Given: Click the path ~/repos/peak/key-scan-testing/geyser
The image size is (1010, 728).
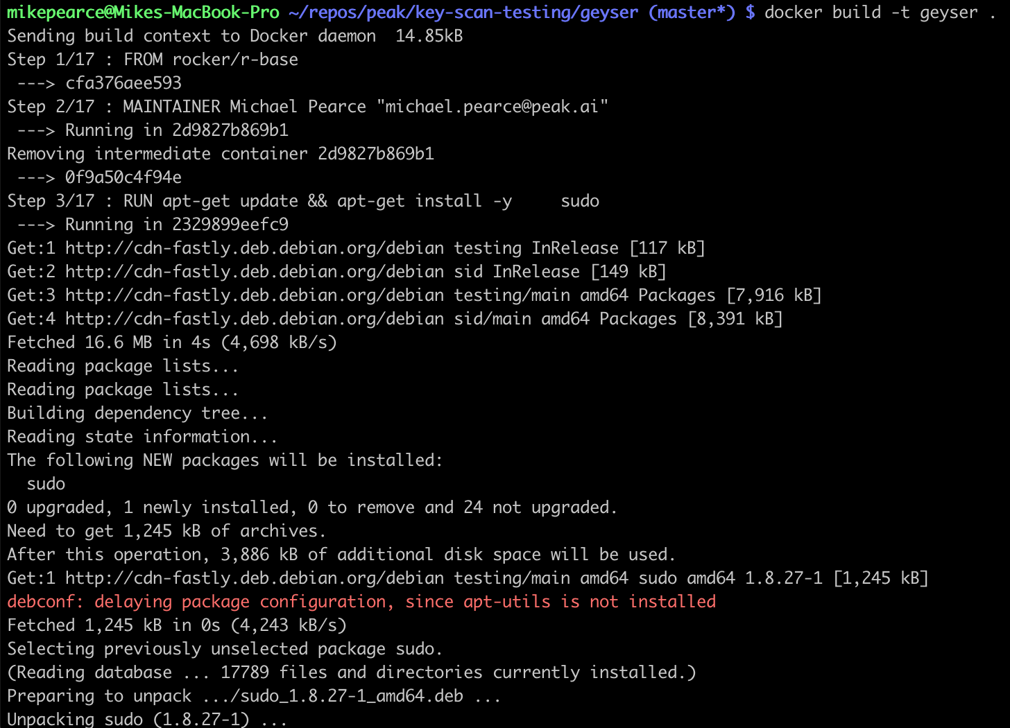Looking at the screenshot, I should 463,12.
